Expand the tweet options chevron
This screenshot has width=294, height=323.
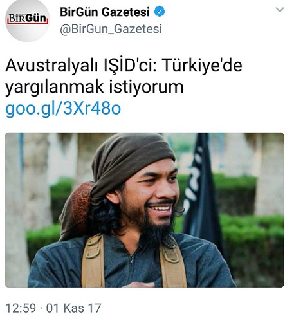[279, 10]
